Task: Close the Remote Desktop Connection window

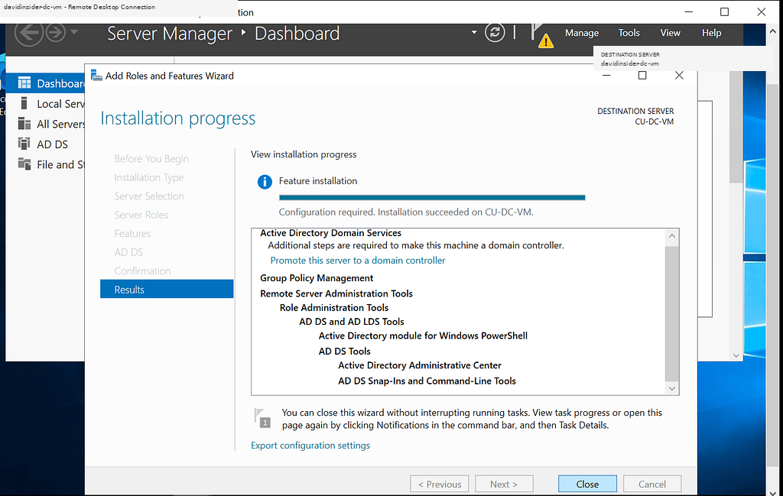Action: tap(761, 12)
